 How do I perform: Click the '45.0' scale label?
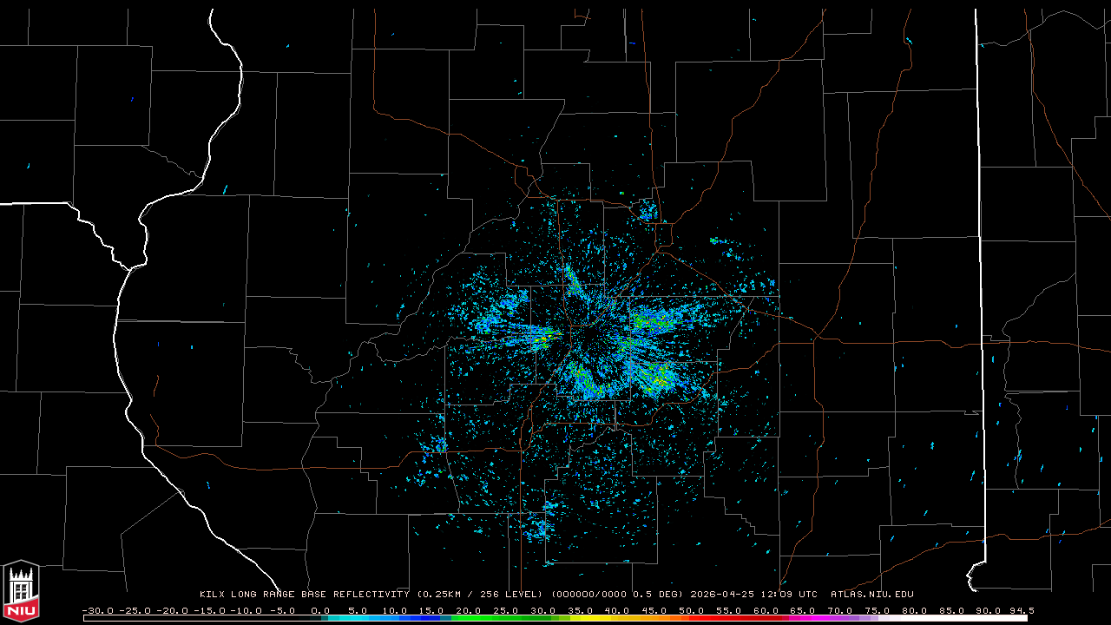pyautogui.click(x=656, y=610)
